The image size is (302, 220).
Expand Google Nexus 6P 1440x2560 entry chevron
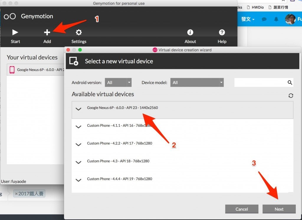pyautogui.click(x=78, y=109)
